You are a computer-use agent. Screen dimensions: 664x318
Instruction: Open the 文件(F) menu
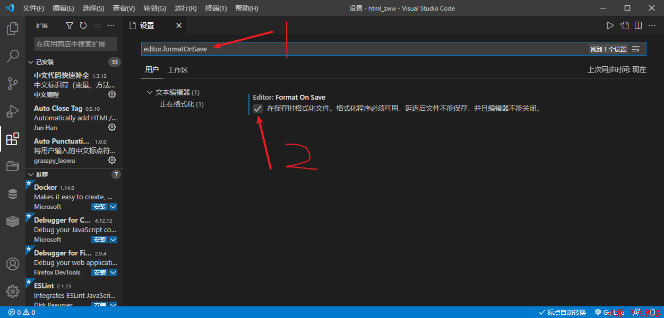click(x=34, y=8)
